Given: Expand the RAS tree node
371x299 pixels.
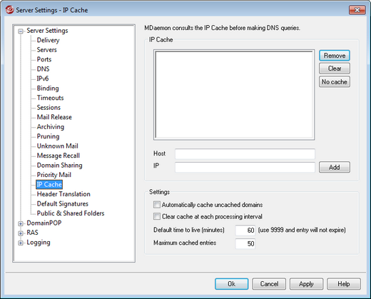Looking at the screenshot, I should coord(21,233).
